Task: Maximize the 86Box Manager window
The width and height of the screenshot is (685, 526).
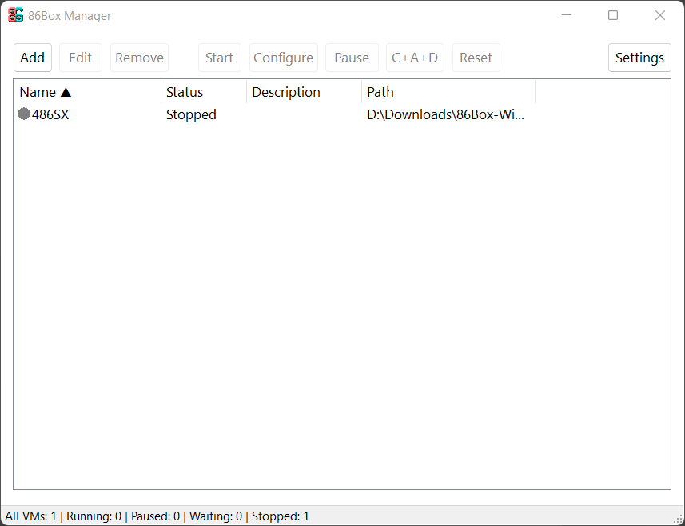Action: point(613,15)
